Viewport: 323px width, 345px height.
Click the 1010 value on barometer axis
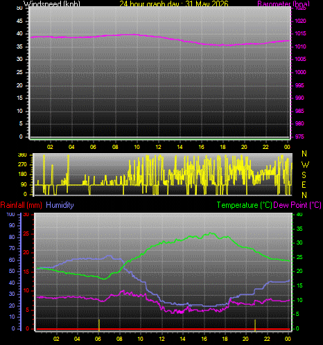[x=300, y=46]
